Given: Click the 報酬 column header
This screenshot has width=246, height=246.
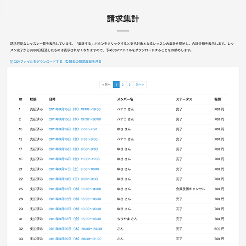Looking at the screenshot, I should [x=218, y=99].
